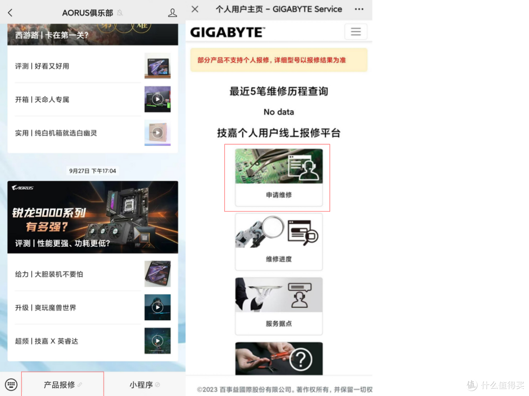529x396 pixels.
Task: Tap the back arrow in AORUS俱乐部 chat
Action: (10, 13)
